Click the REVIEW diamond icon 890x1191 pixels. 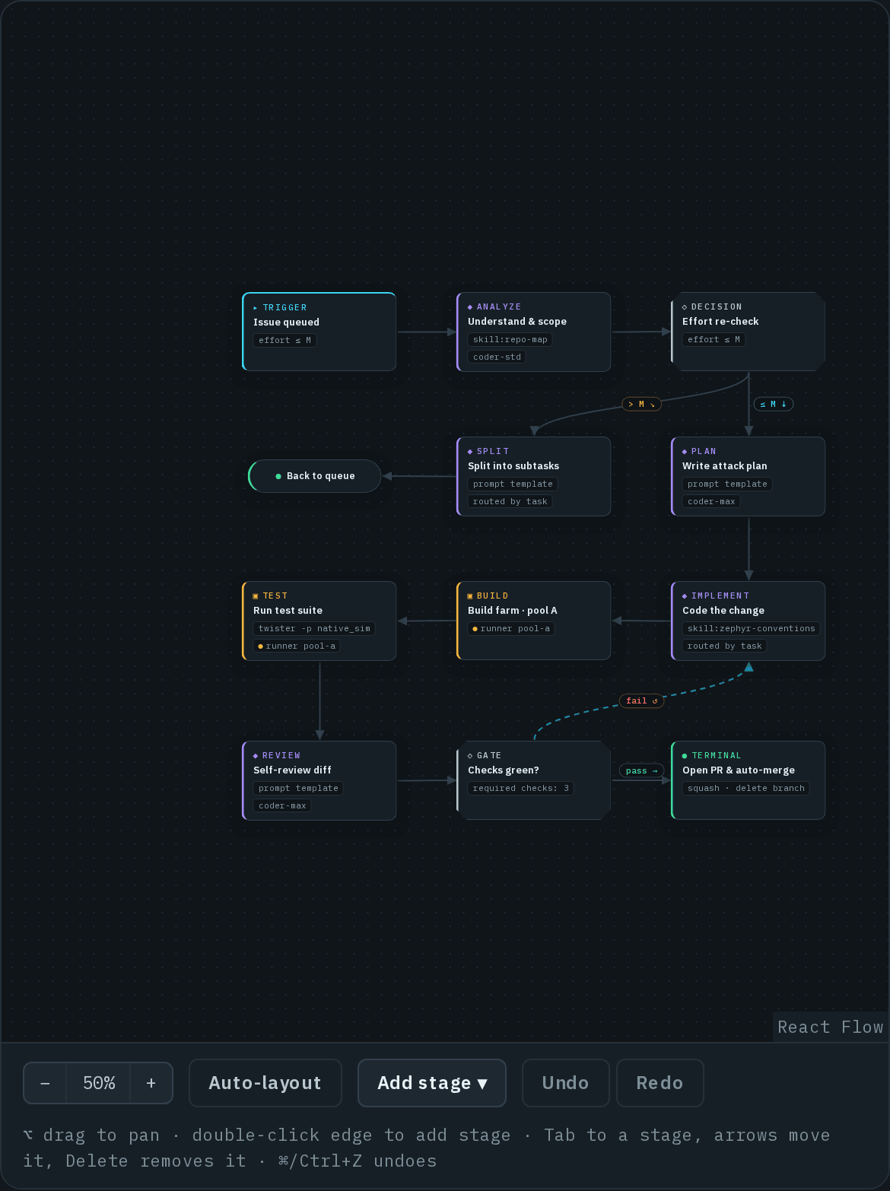pyautogui.click(x=256, y=756)
